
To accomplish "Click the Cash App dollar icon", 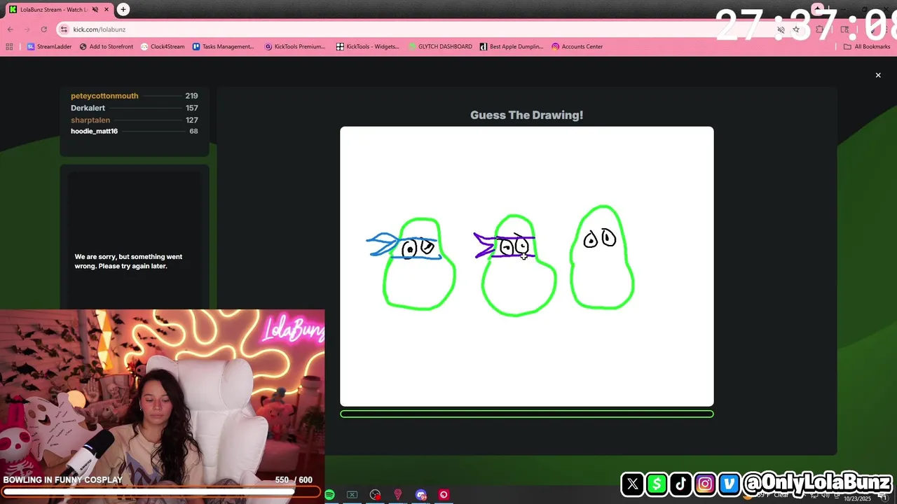I will 657,484.
